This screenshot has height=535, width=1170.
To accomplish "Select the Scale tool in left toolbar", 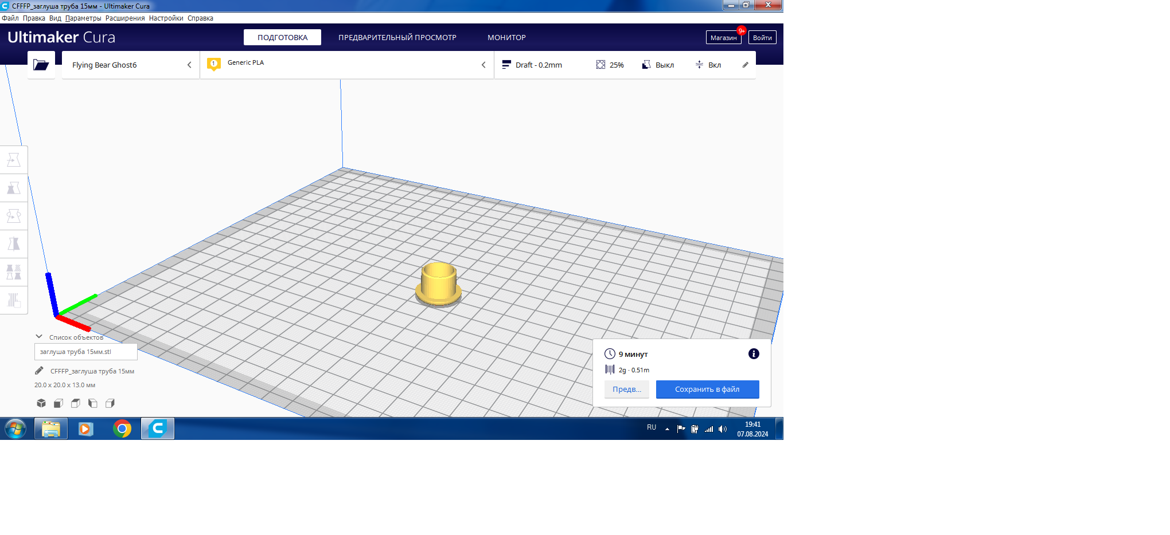I will [14, 188].
